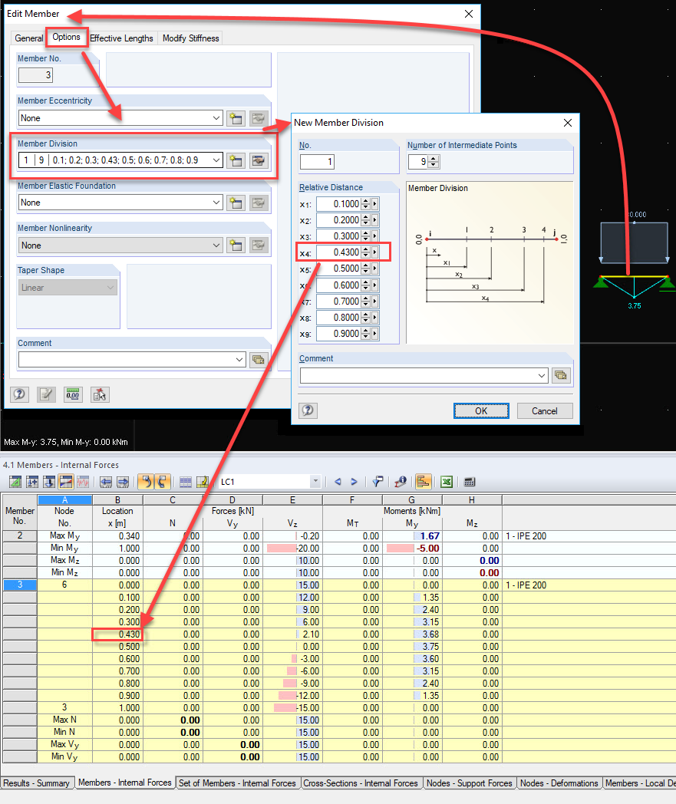
Task: Click column G header in results table
Action: coord(412,500)
